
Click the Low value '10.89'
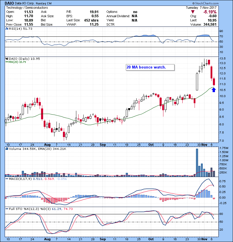(29, 20)
